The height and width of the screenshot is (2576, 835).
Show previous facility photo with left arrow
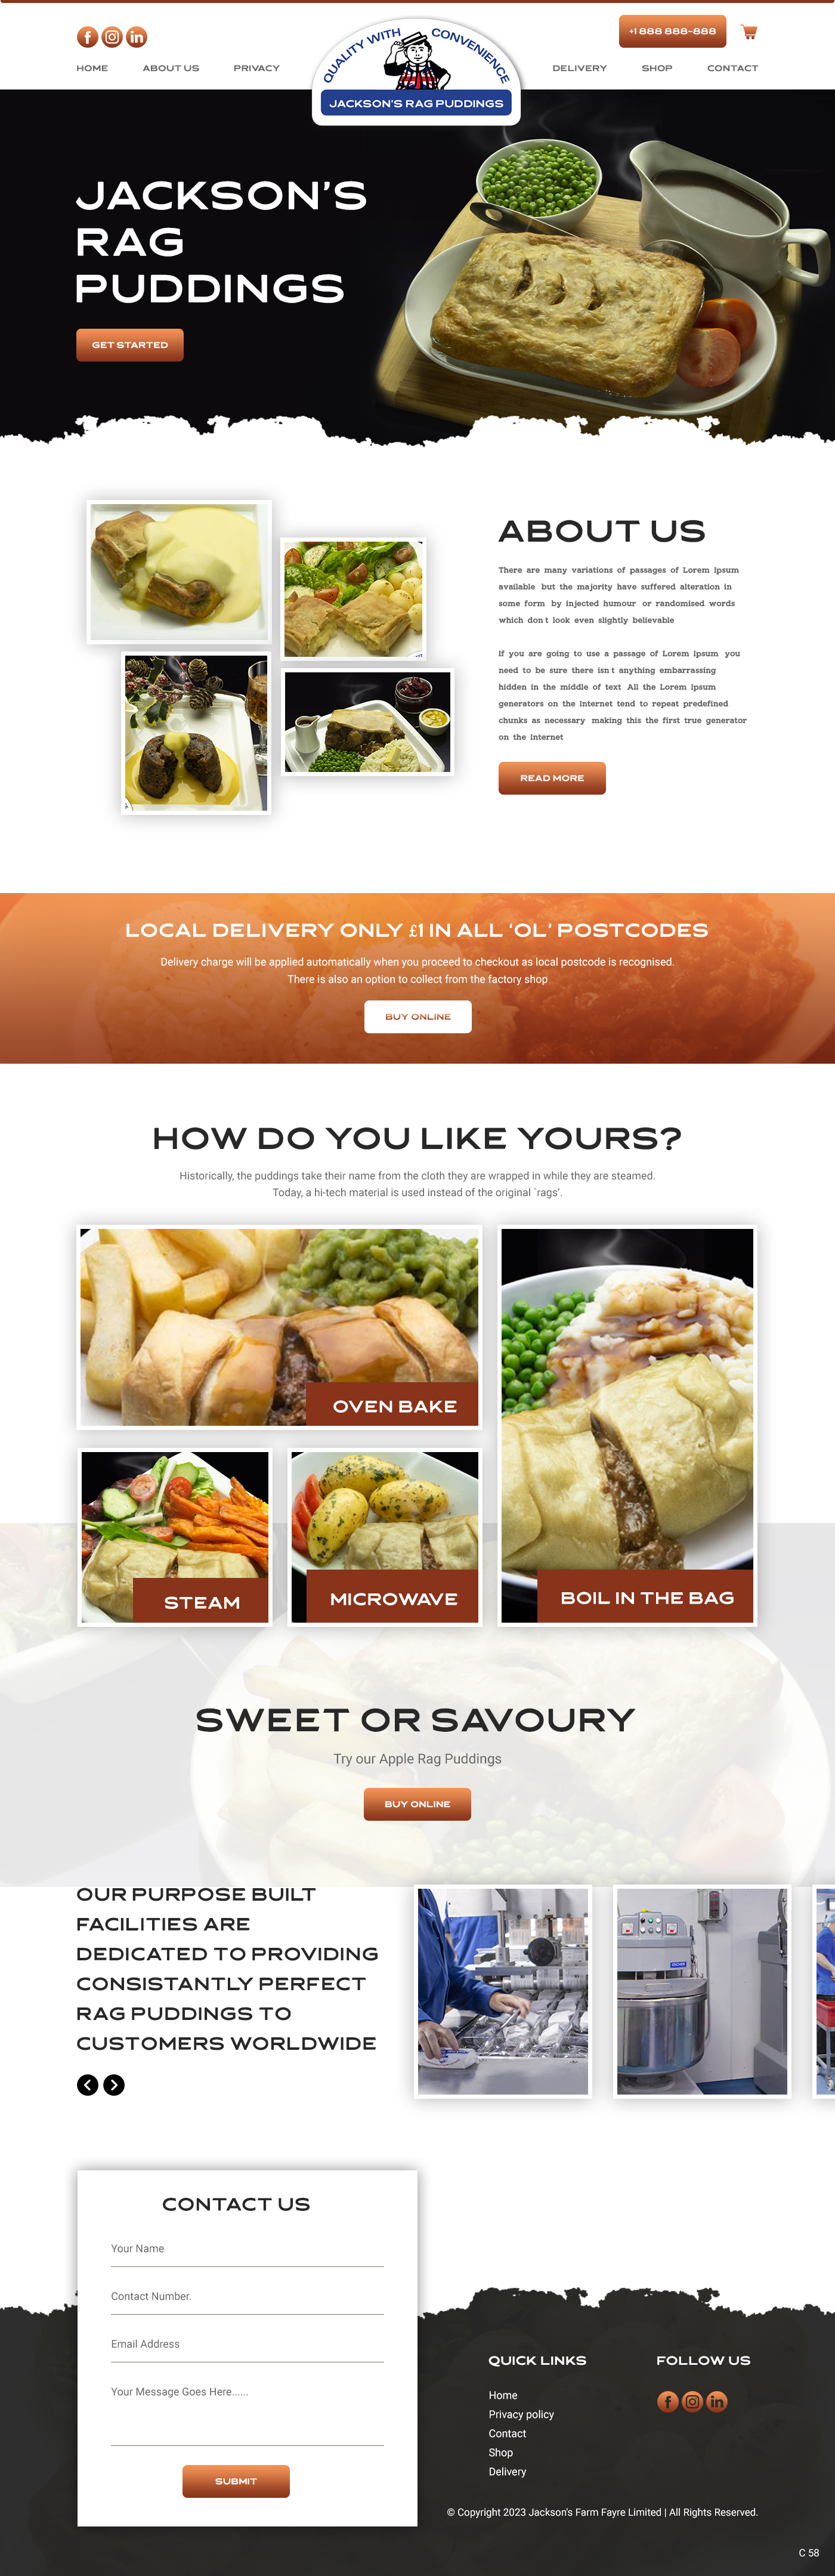(x=88, y=2085)
